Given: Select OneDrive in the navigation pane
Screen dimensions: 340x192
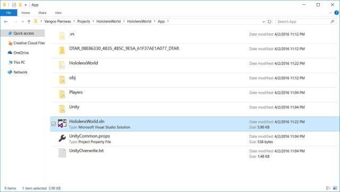Looking at the screenshot, I should [x=21, y=53].
